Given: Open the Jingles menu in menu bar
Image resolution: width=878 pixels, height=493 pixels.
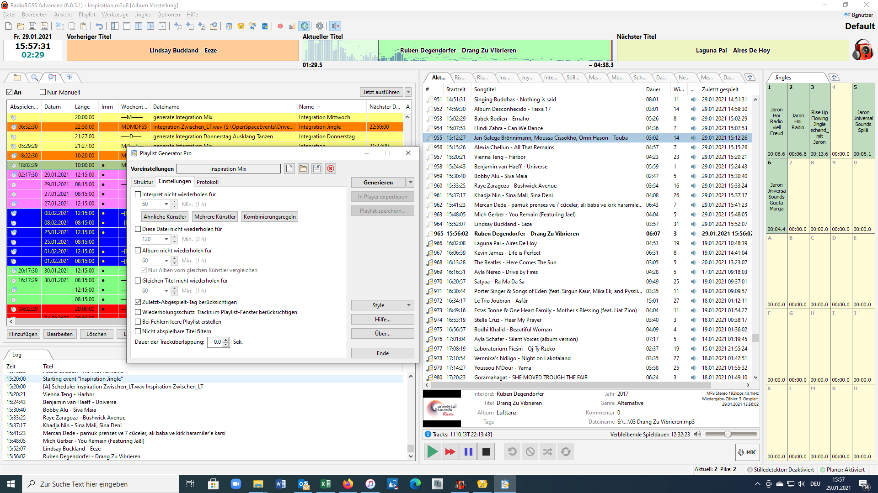Looking at the screenshot, I should (143, 15).
